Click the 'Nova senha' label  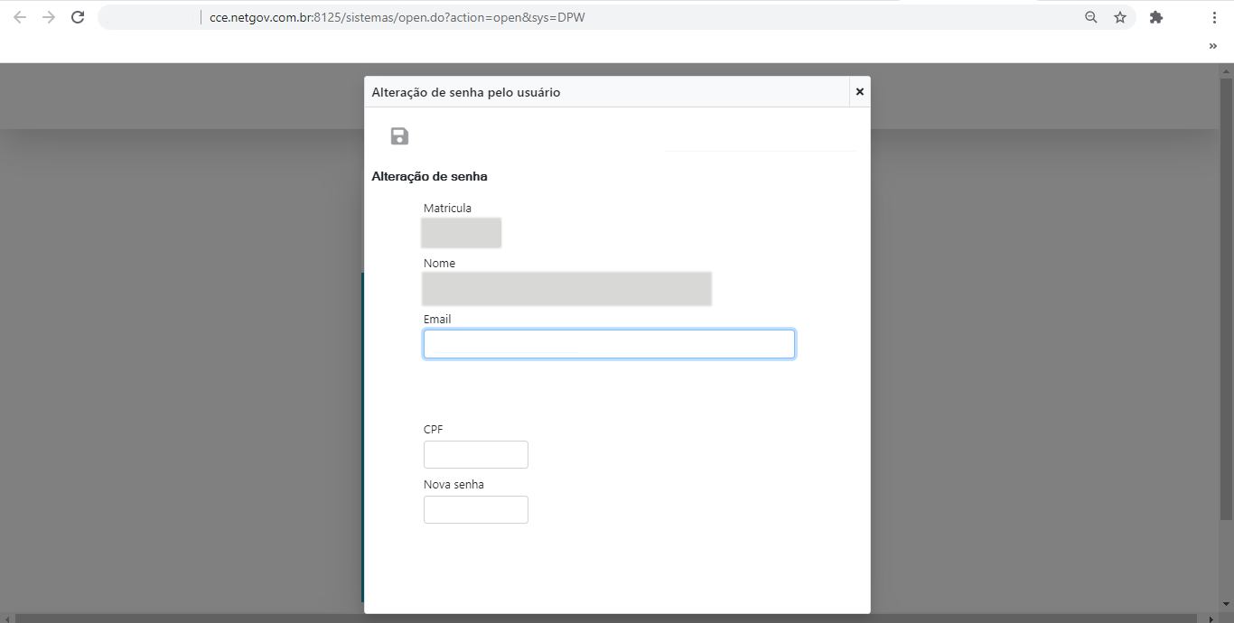(453, 485)
